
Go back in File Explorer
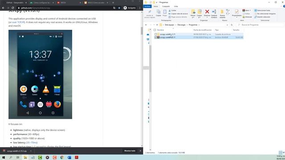tap(146, 25)
